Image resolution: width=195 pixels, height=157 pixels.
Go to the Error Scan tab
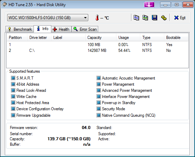[85, 29]
